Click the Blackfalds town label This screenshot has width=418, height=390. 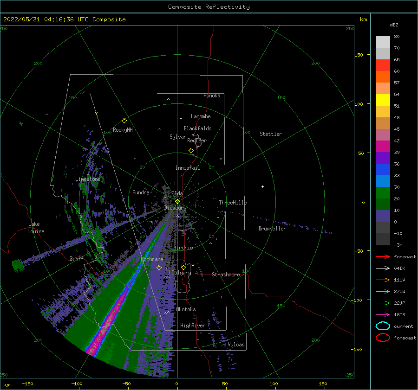coord(197,128)
